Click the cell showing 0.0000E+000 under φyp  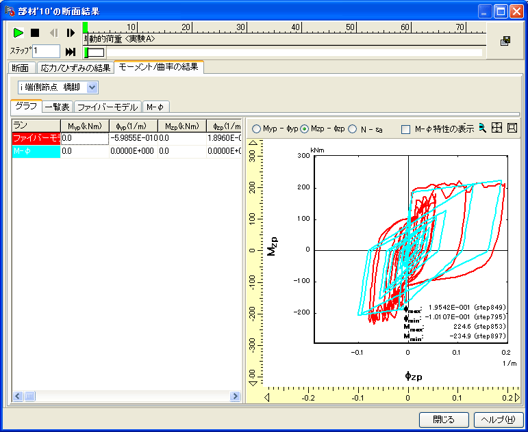point(134,151)
